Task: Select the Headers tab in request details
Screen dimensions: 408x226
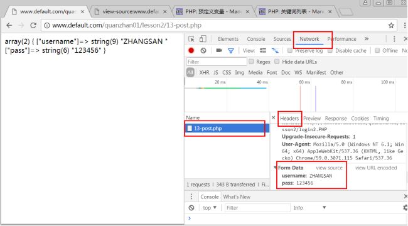Action: click(289, 119)
